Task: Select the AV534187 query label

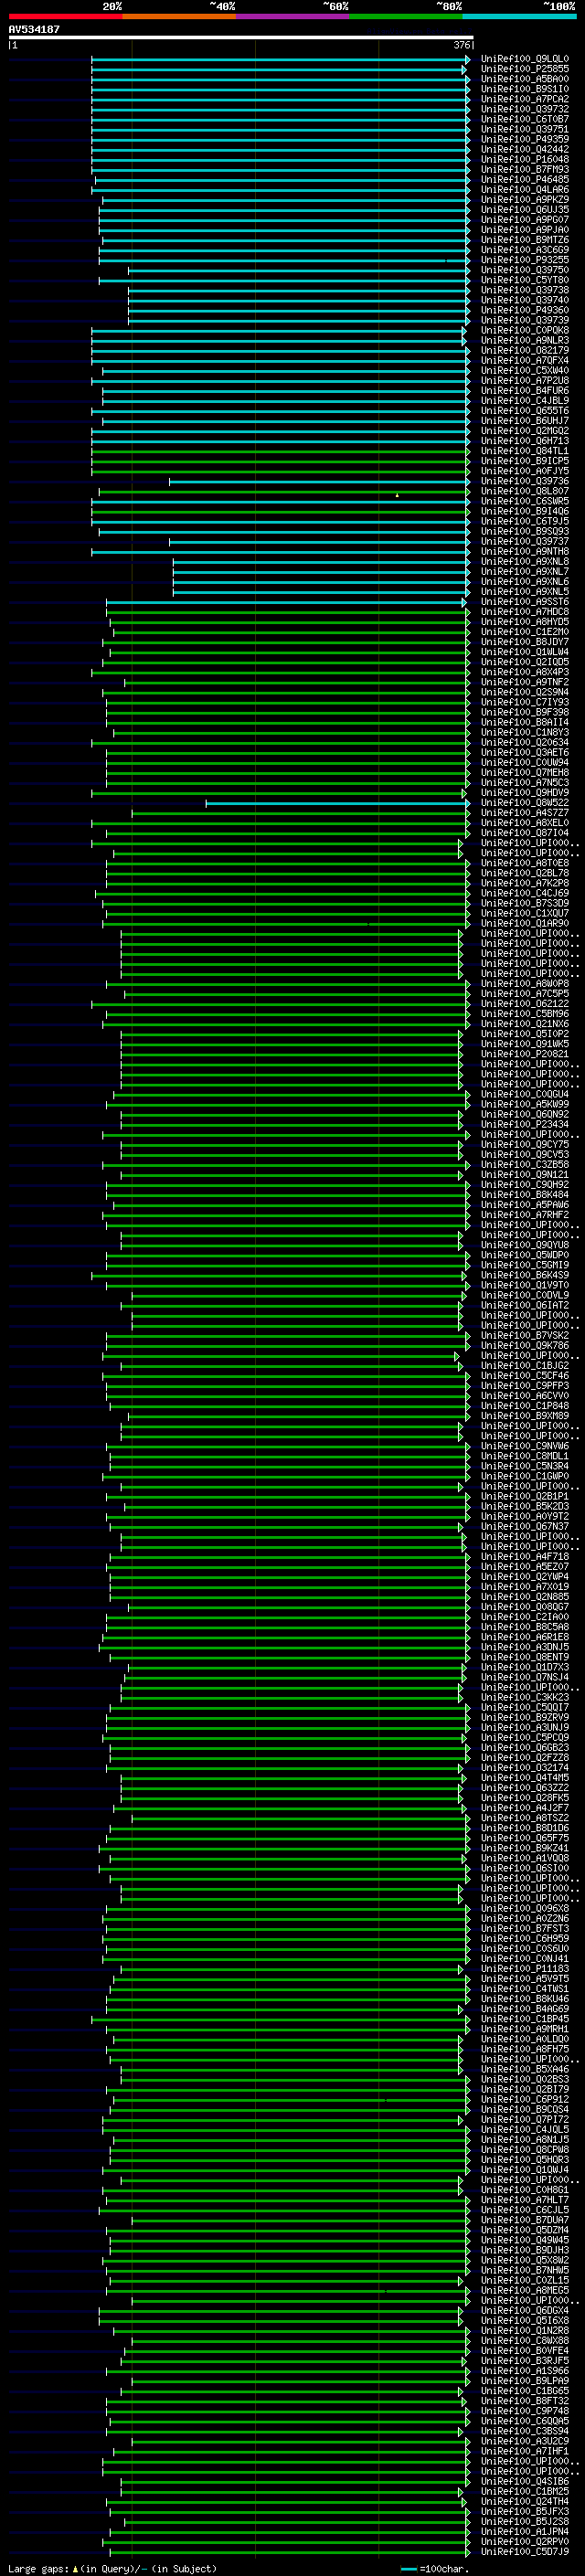Action: (34, 29)
